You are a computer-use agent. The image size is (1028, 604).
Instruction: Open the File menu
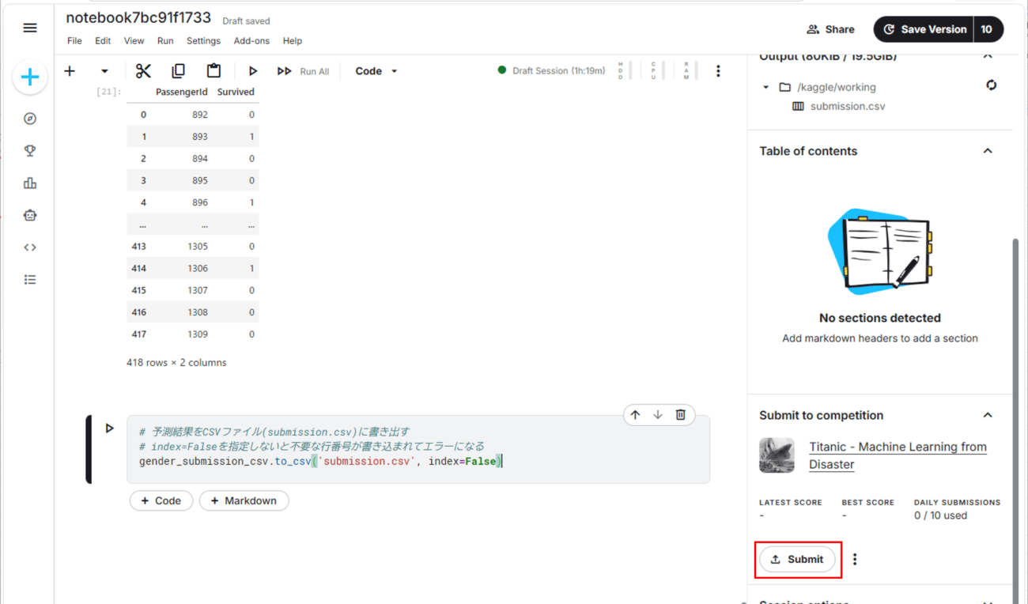click(x=74, y=41)
